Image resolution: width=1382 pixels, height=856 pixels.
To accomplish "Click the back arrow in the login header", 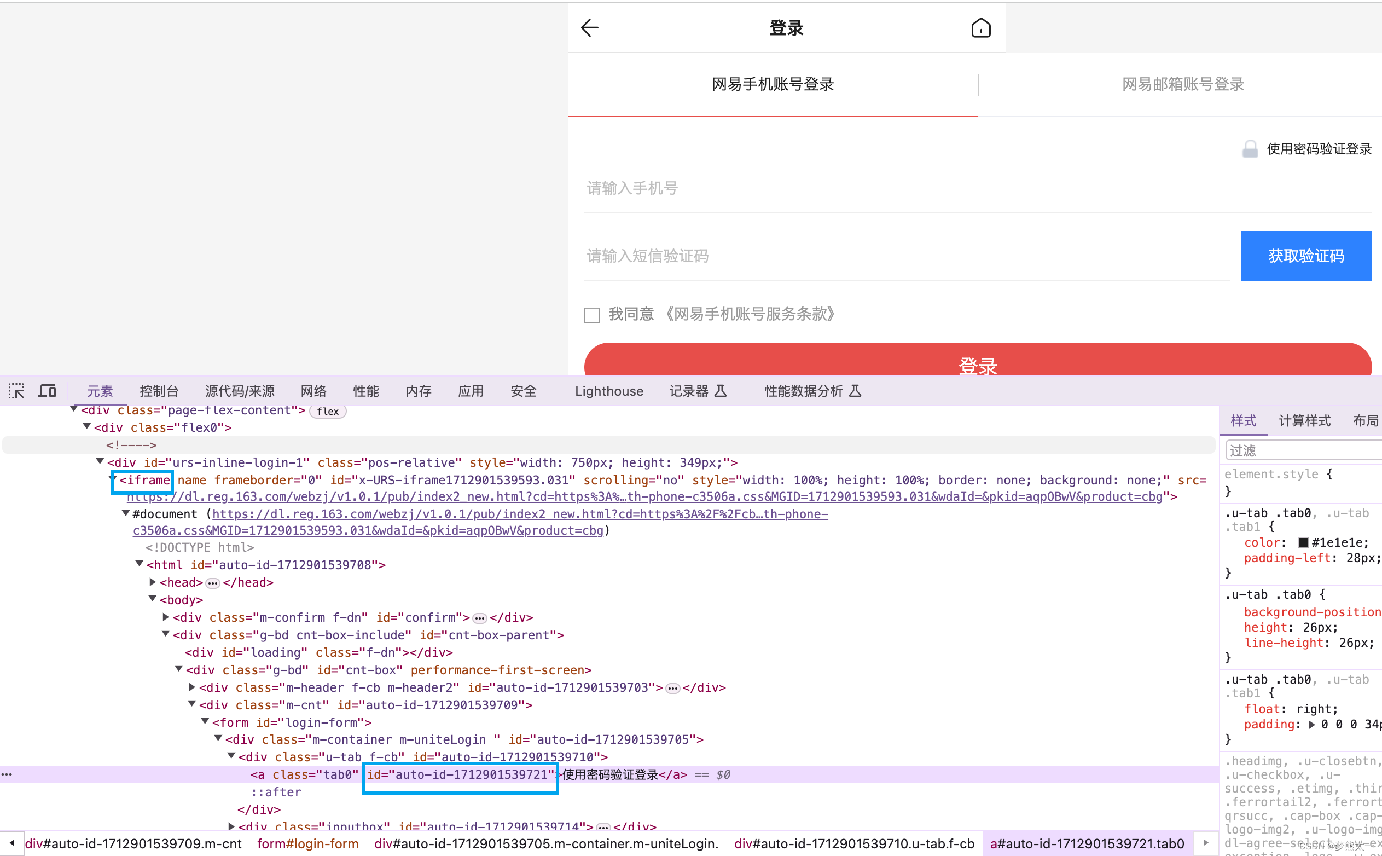I will click(589, 27).
